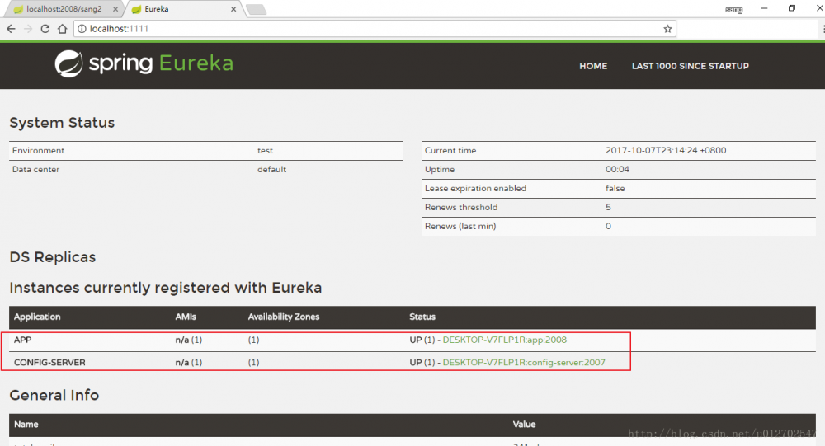
Task: Click the Spring Eureka logo
Action: tap(144, 63)
